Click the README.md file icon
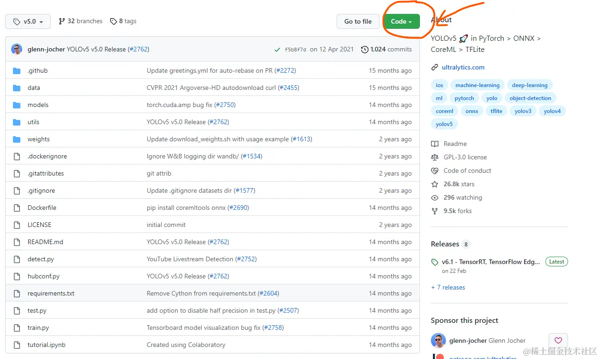The image size is (600, 359). [17, 242]
